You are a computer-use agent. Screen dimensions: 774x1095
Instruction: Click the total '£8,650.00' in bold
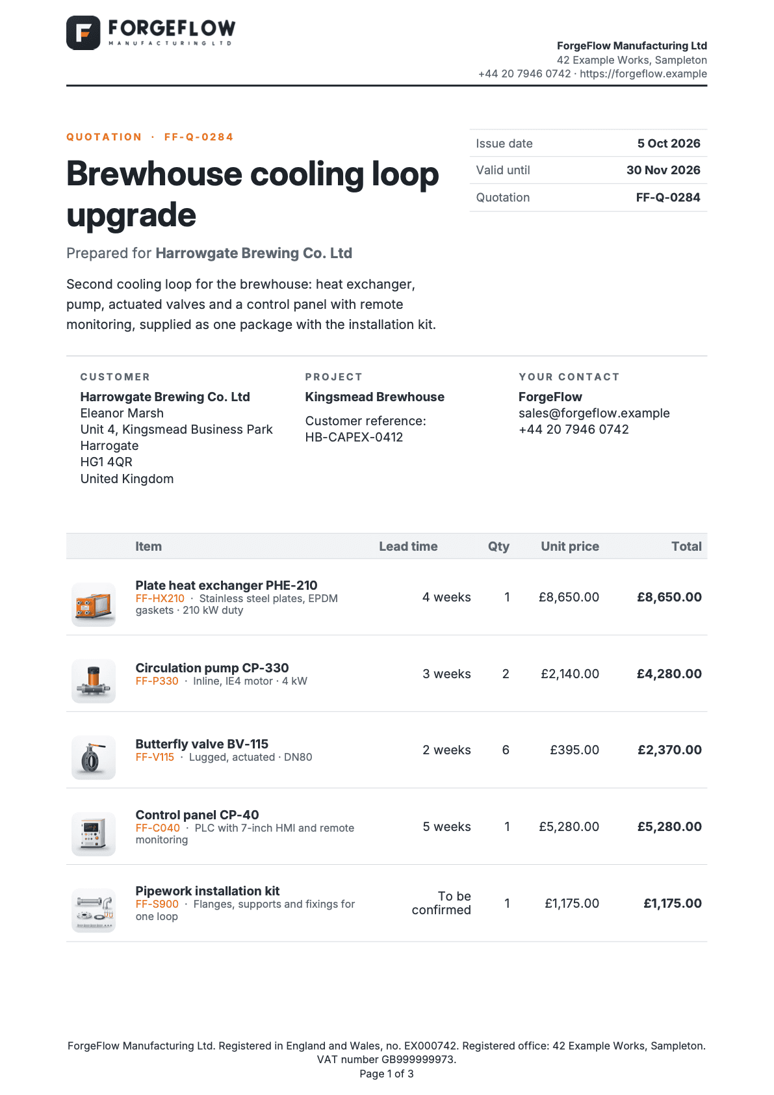669,597
